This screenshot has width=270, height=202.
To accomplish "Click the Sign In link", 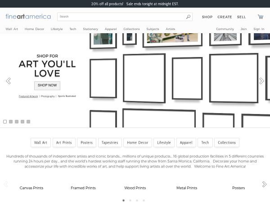I will [x=259, y=29].
